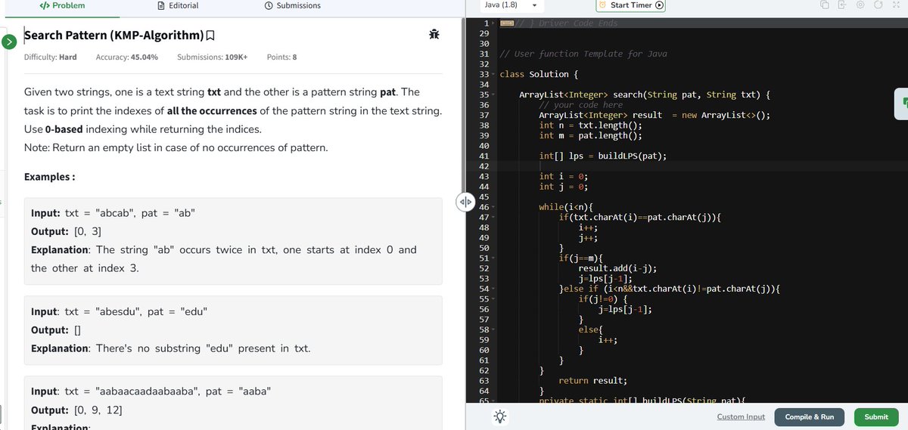Click code line result.add(i-j);
908x430 pixels.
pos(617,268)
